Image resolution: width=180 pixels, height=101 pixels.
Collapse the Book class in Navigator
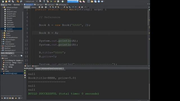1,58
